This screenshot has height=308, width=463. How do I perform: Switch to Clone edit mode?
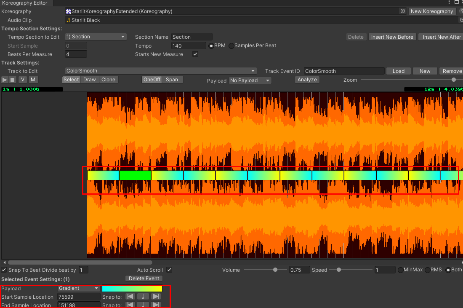[108, 80]
